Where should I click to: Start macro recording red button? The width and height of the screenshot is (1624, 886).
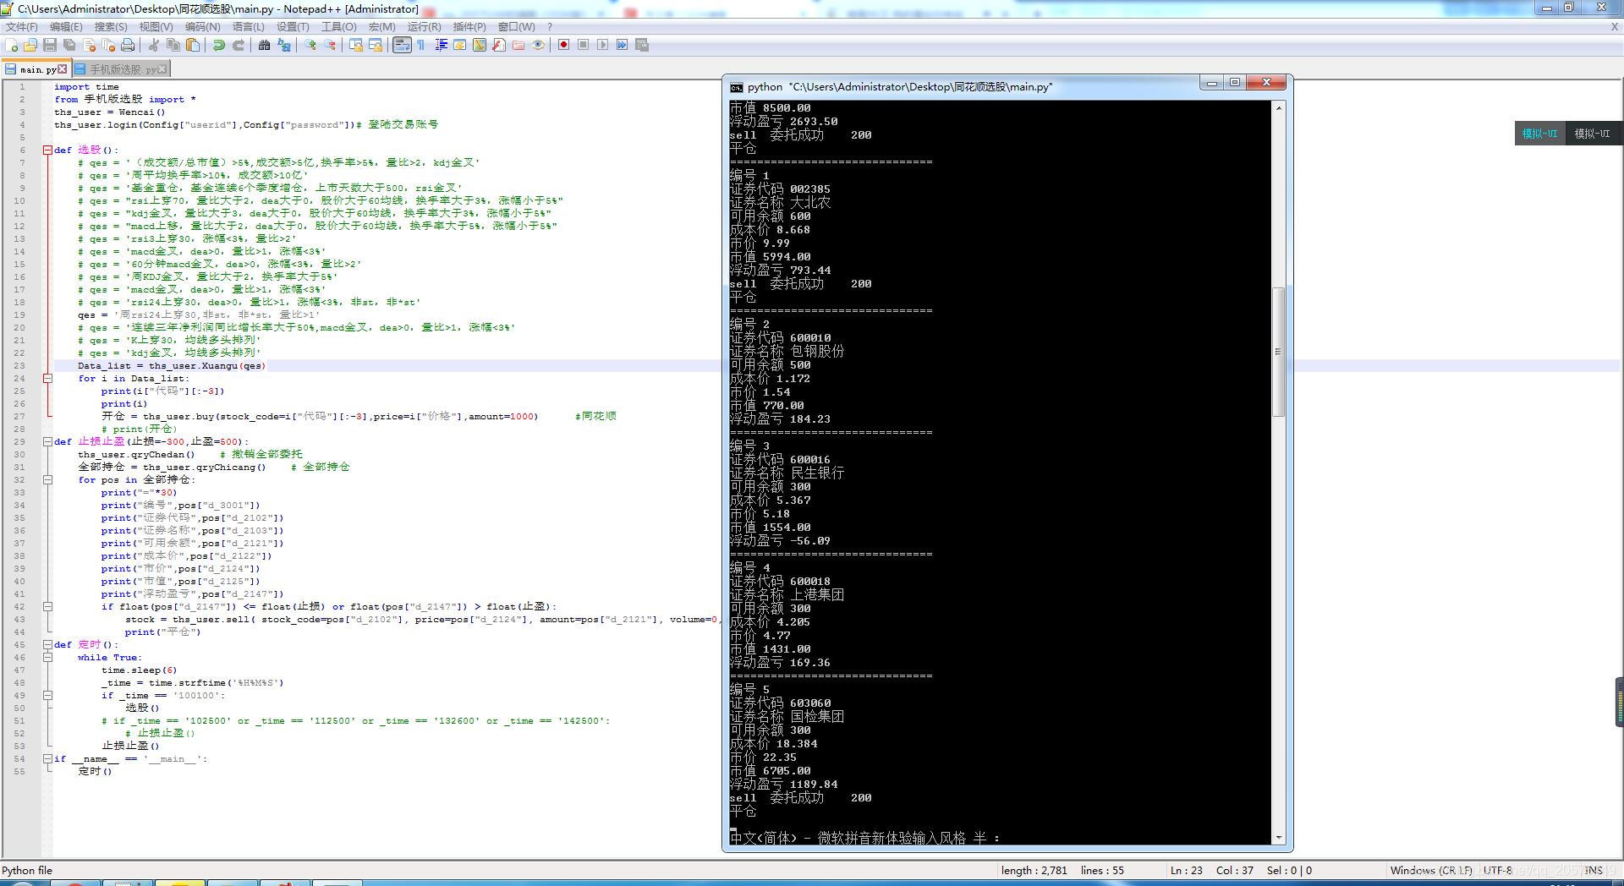pyautogui.click(x=563, y=45)
